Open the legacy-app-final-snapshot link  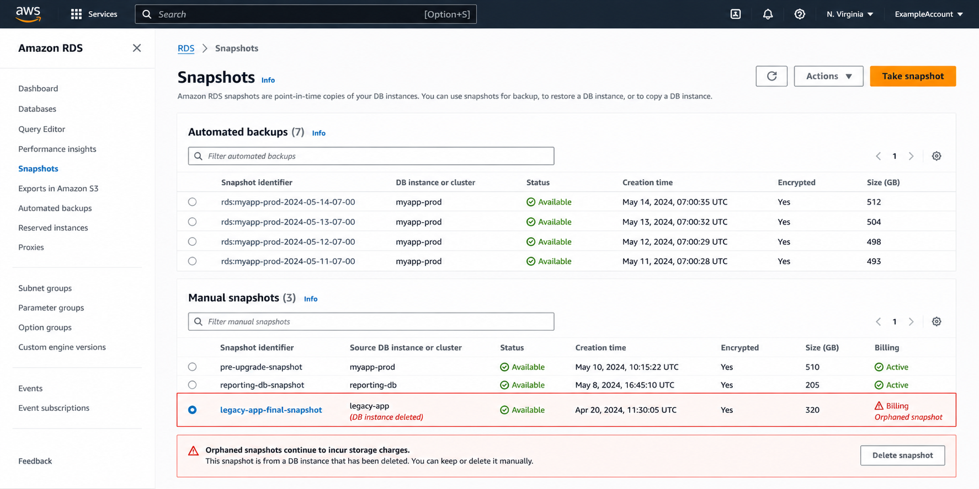271,410
